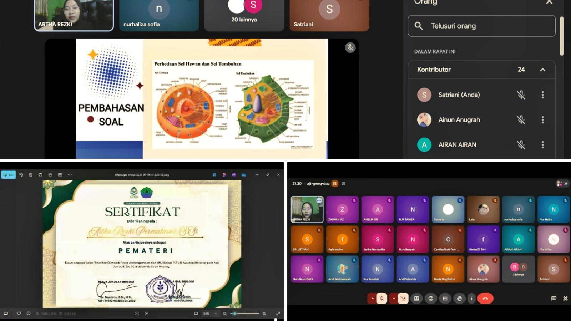571x321 pixels.
Task: Click the rotate icon in Photos toolbar
Action: (x=21, y=175)
